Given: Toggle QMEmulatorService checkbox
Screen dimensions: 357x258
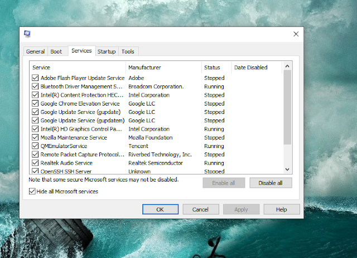Looking at the screenshot, I should pos(35,146).
